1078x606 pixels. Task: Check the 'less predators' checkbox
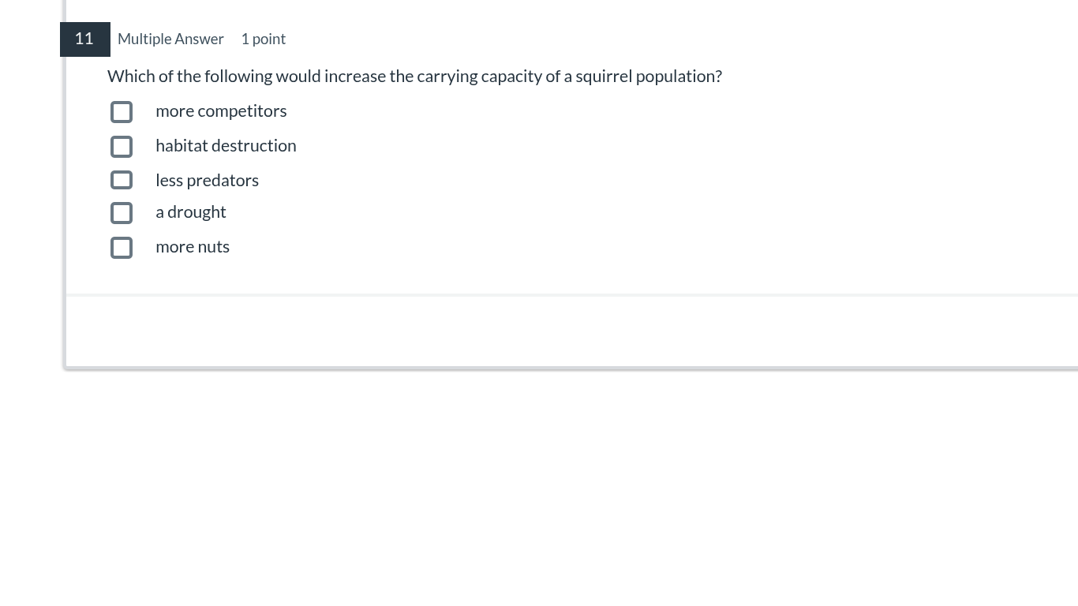coord(121,180)
